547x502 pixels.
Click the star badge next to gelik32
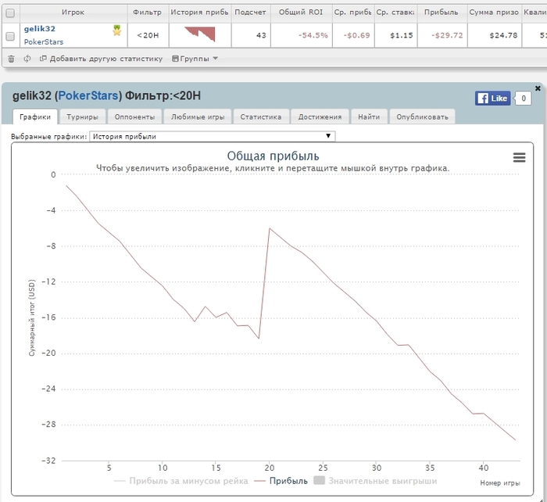coord(117,30)
